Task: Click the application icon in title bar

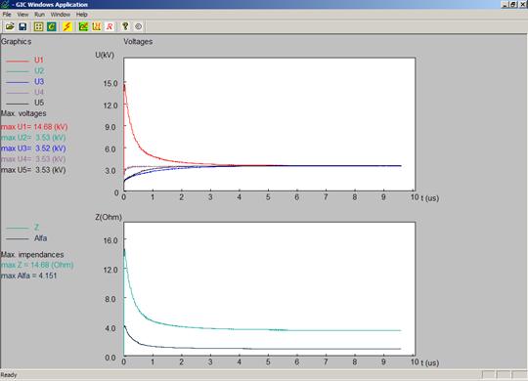Action: 5,4
